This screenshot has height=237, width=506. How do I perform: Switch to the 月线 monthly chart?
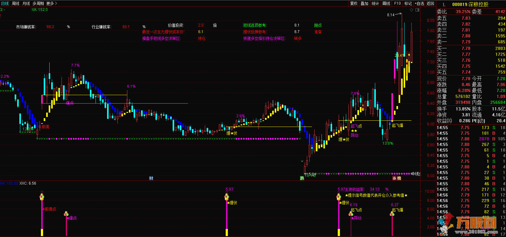(x=26, y=3)
